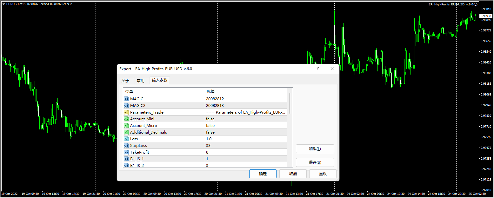The width and height of the screenshot is (494, 198).
Task: Click the integer icon beside StopLoss
Action: 126,145
